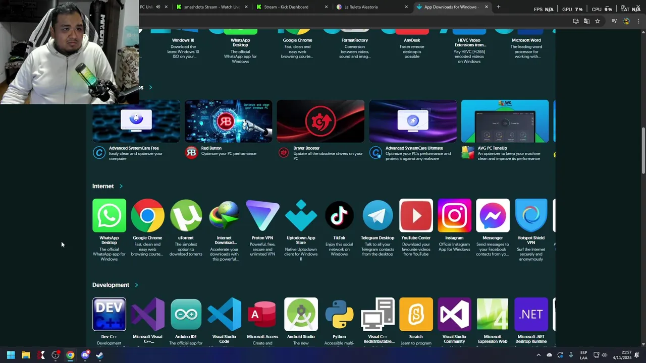This screenshot has width=646, height=363.
Task: Open the Internet category heading
Action: [x=103, y=186]
